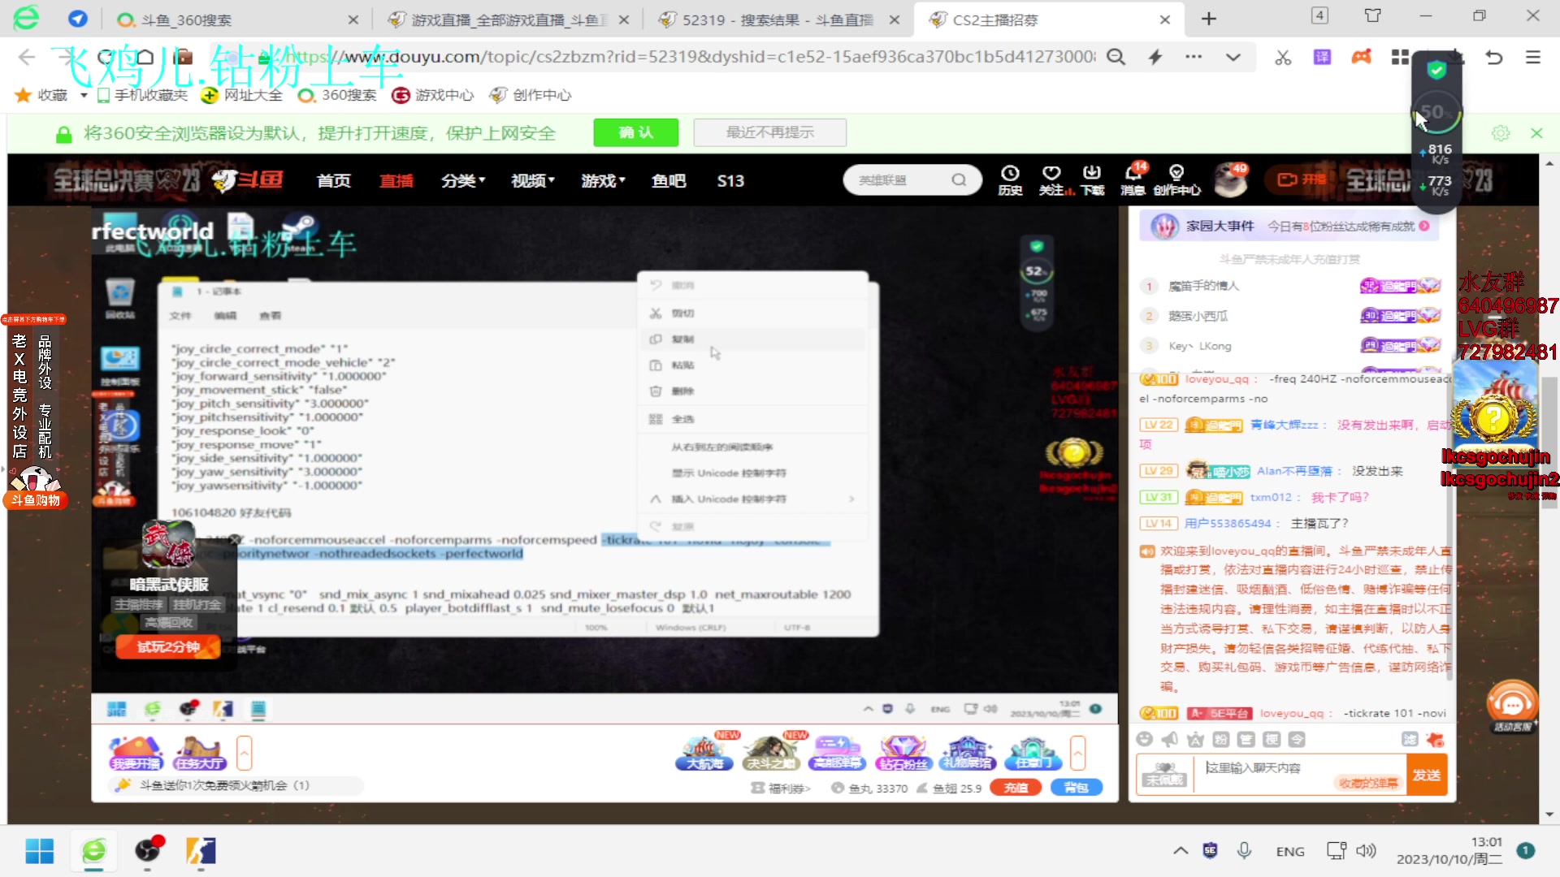Open the emoji picker in chat toolbar
The height and width of the screenshot is (877, 1560).
point(1145,739)
